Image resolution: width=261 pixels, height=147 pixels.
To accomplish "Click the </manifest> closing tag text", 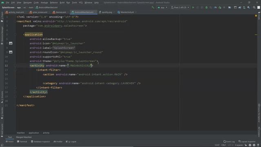I will [26, 105].
